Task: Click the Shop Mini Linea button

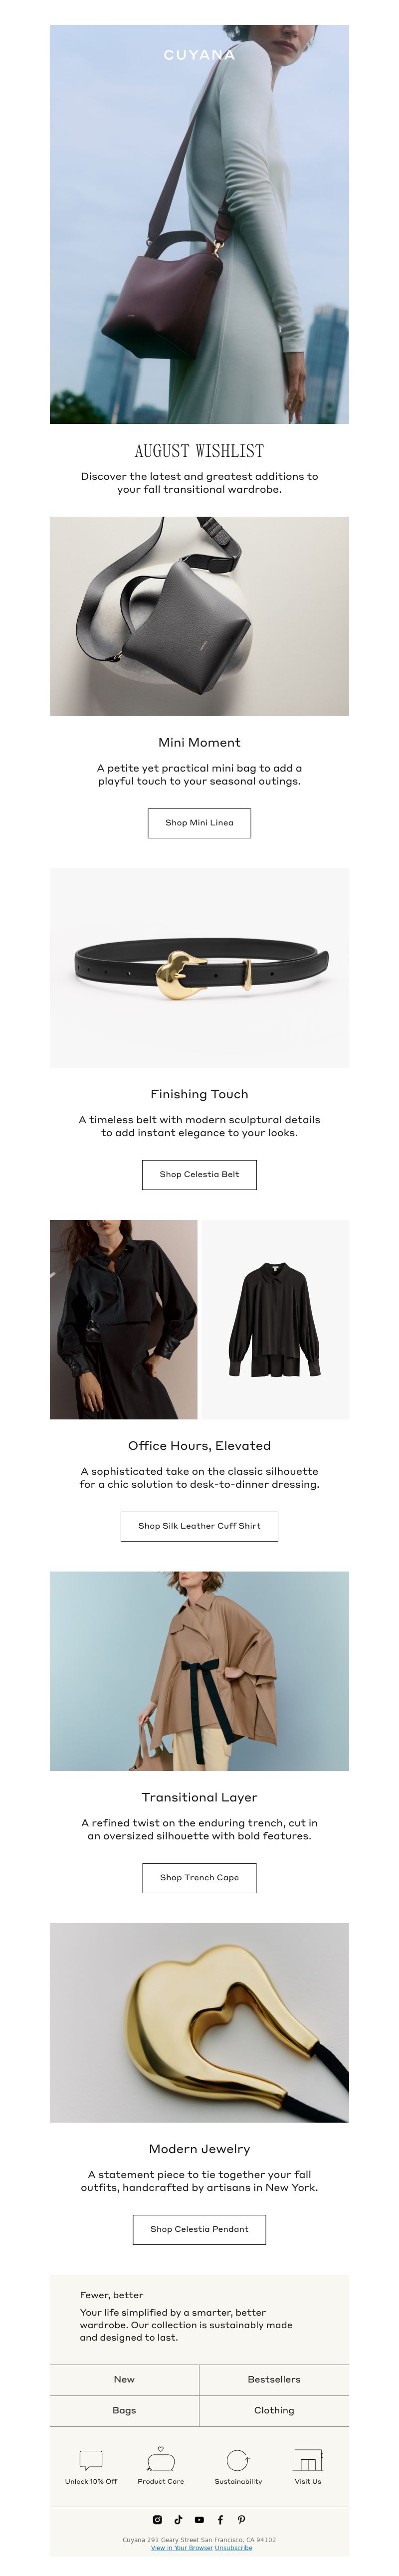Action: click(x=199, y=823)
